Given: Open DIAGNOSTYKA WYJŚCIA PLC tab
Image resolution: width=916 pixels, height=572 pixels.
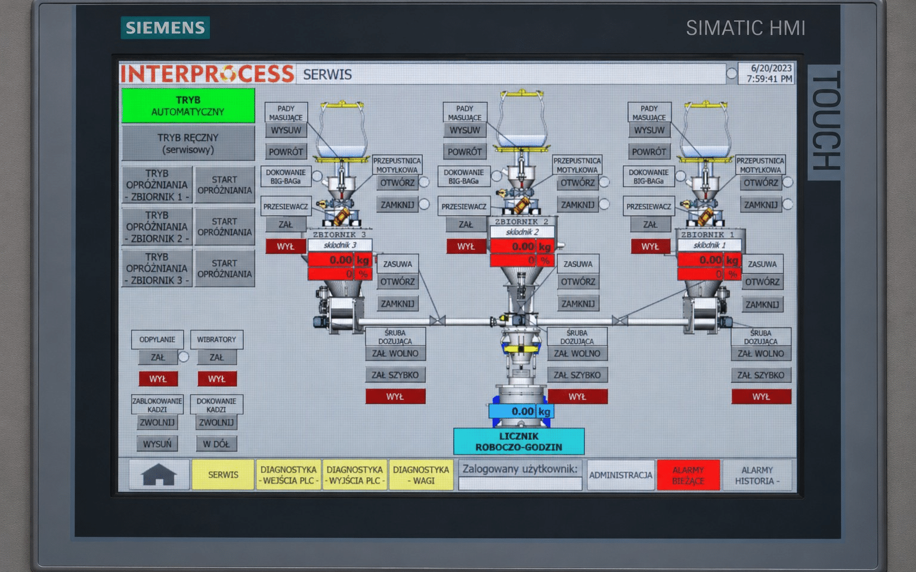Looking at the screenshot, I should pyautogui.click(x=355, y=475).
